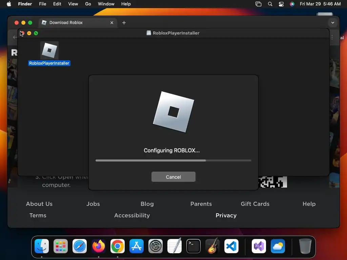Image resolution: width=347 pixels, height=260 pixels.
Task: Minimize the RobloxPlayerInstaller window
Action: coord(29,33)
